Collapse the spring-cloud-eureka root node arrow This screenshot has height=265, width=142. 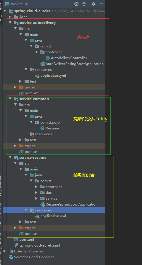click(x=5, y=11)
